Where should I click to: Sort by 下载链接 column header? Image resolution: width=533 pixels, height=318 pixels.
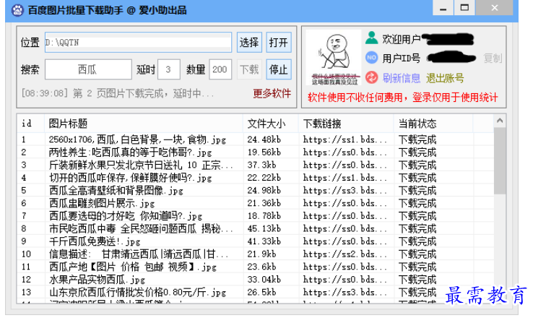point(346,123)
